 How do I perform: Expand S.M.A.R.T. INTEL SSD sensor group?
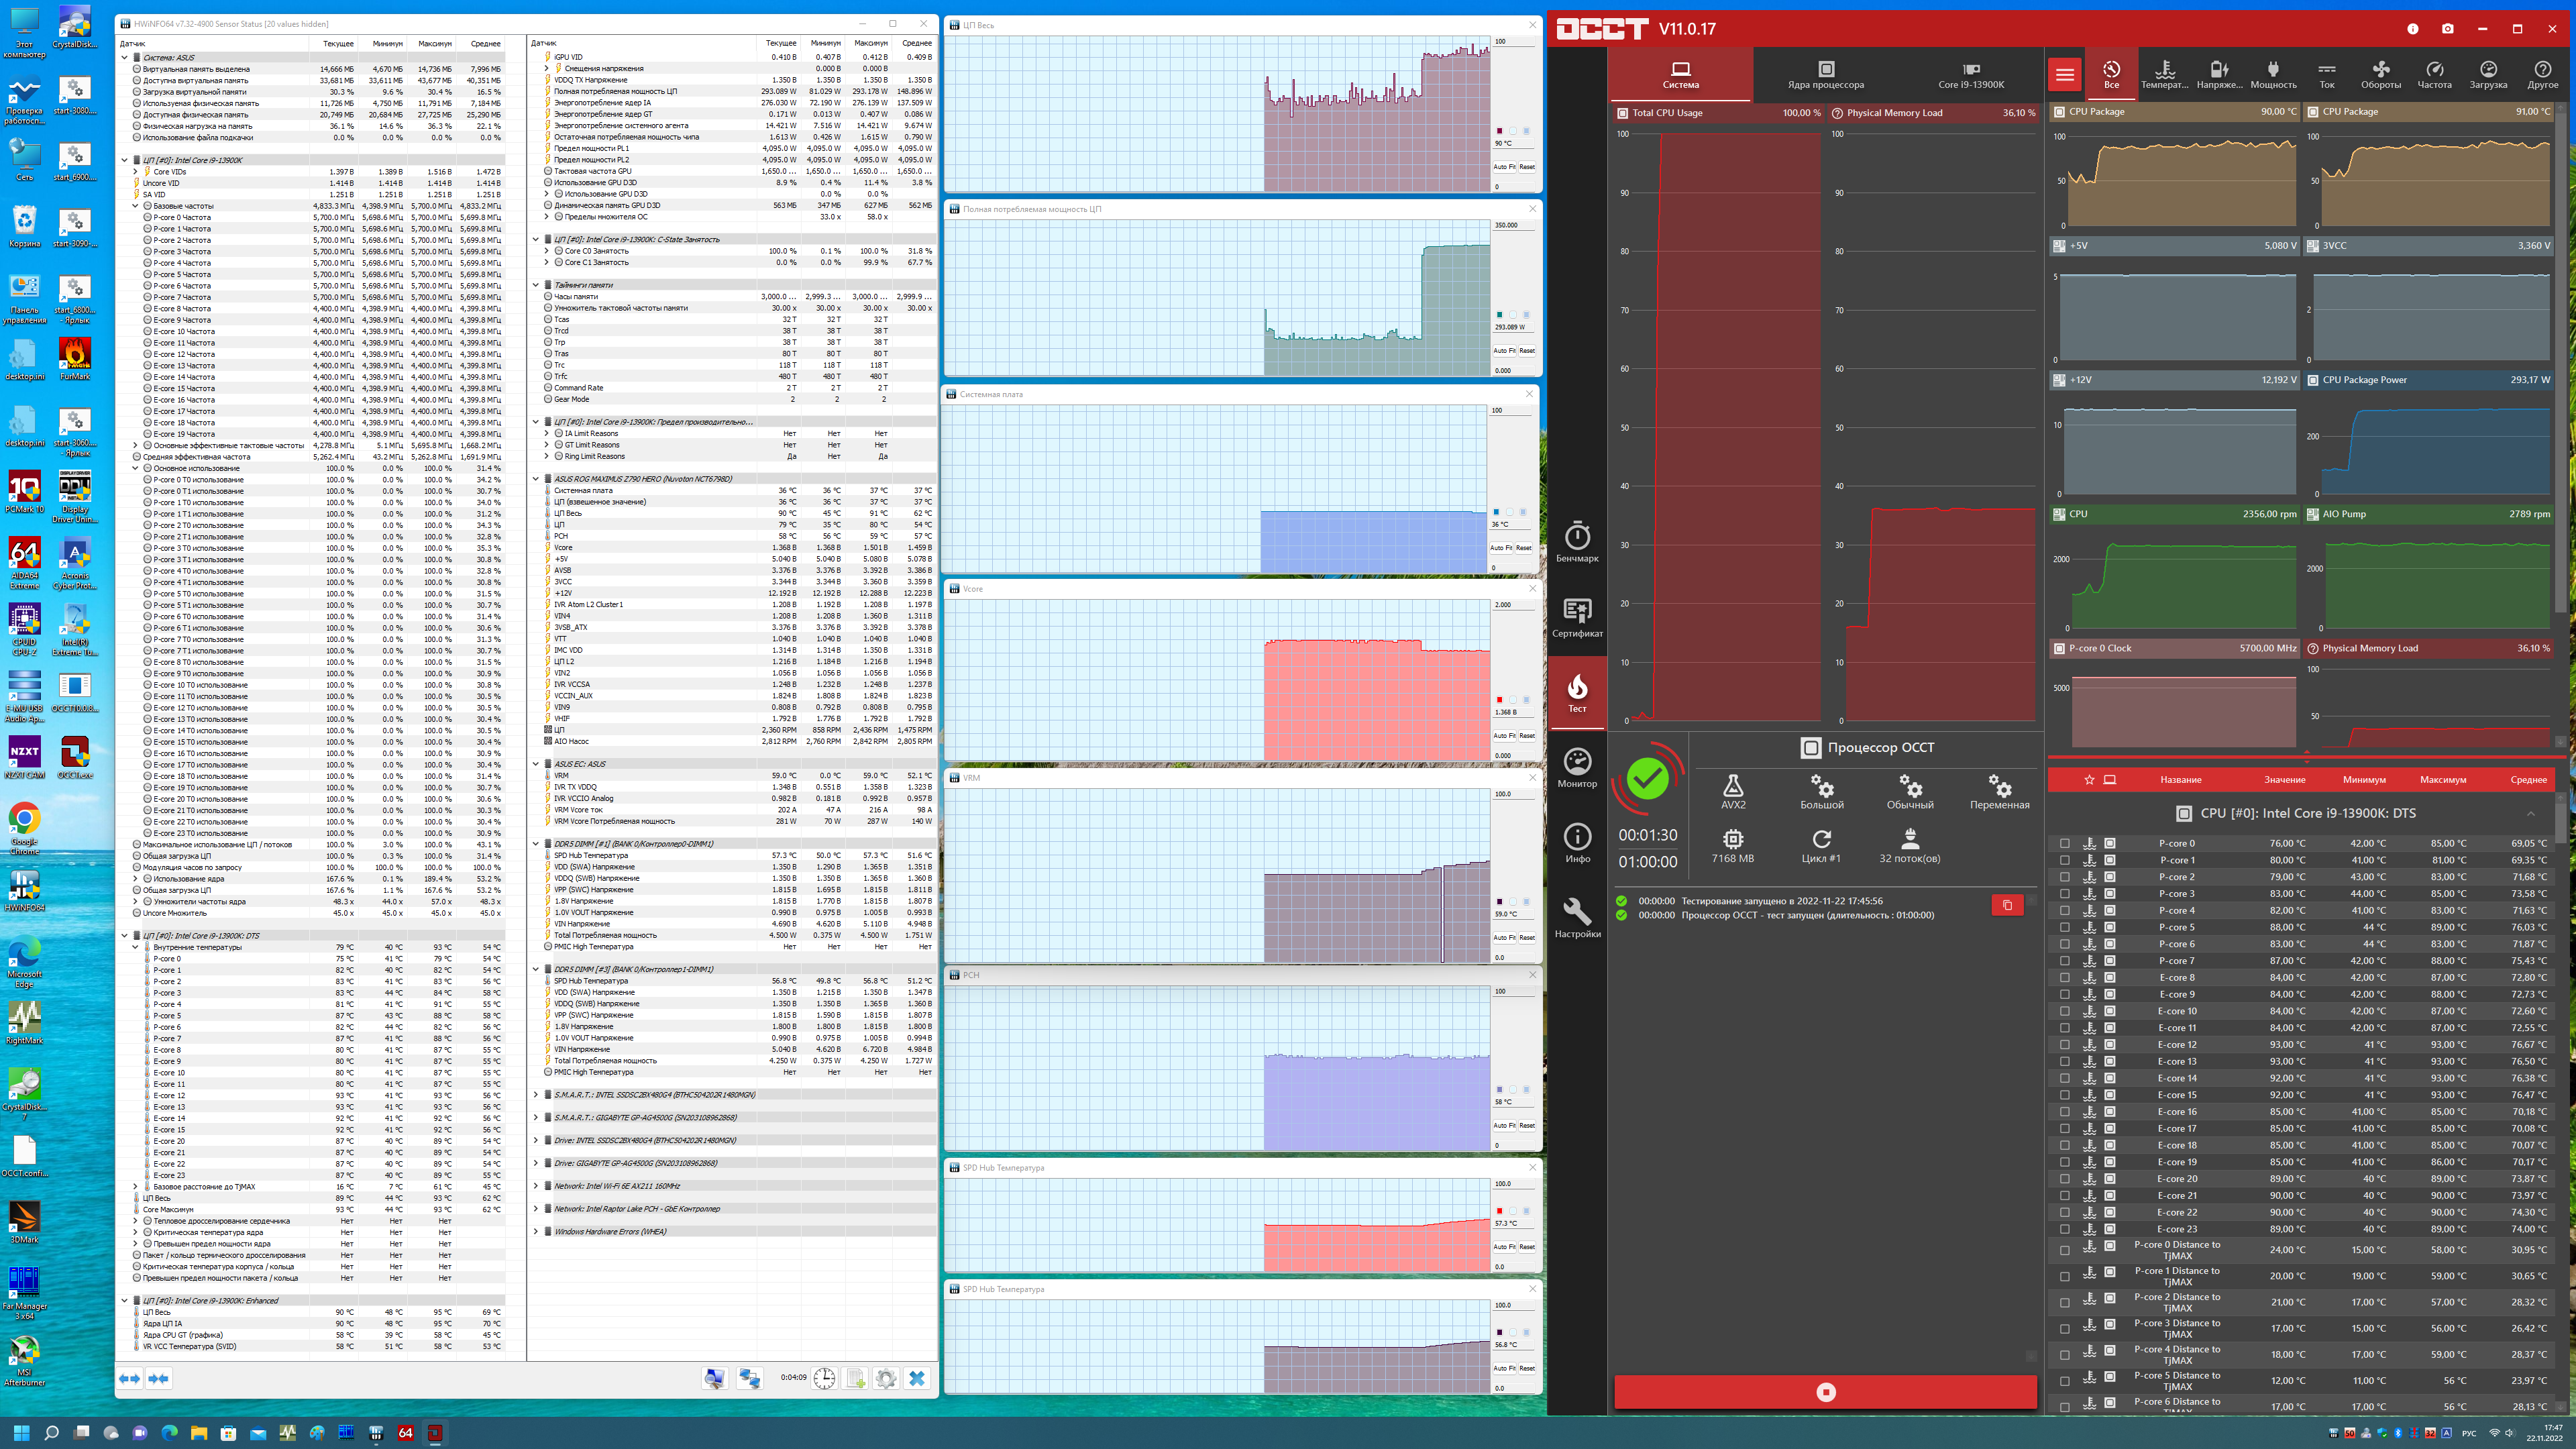(x=536, y=1094)
